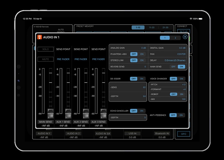
Task: Open AUX 1 send point PRE FADER selector
Action: (x=63, y=59)
